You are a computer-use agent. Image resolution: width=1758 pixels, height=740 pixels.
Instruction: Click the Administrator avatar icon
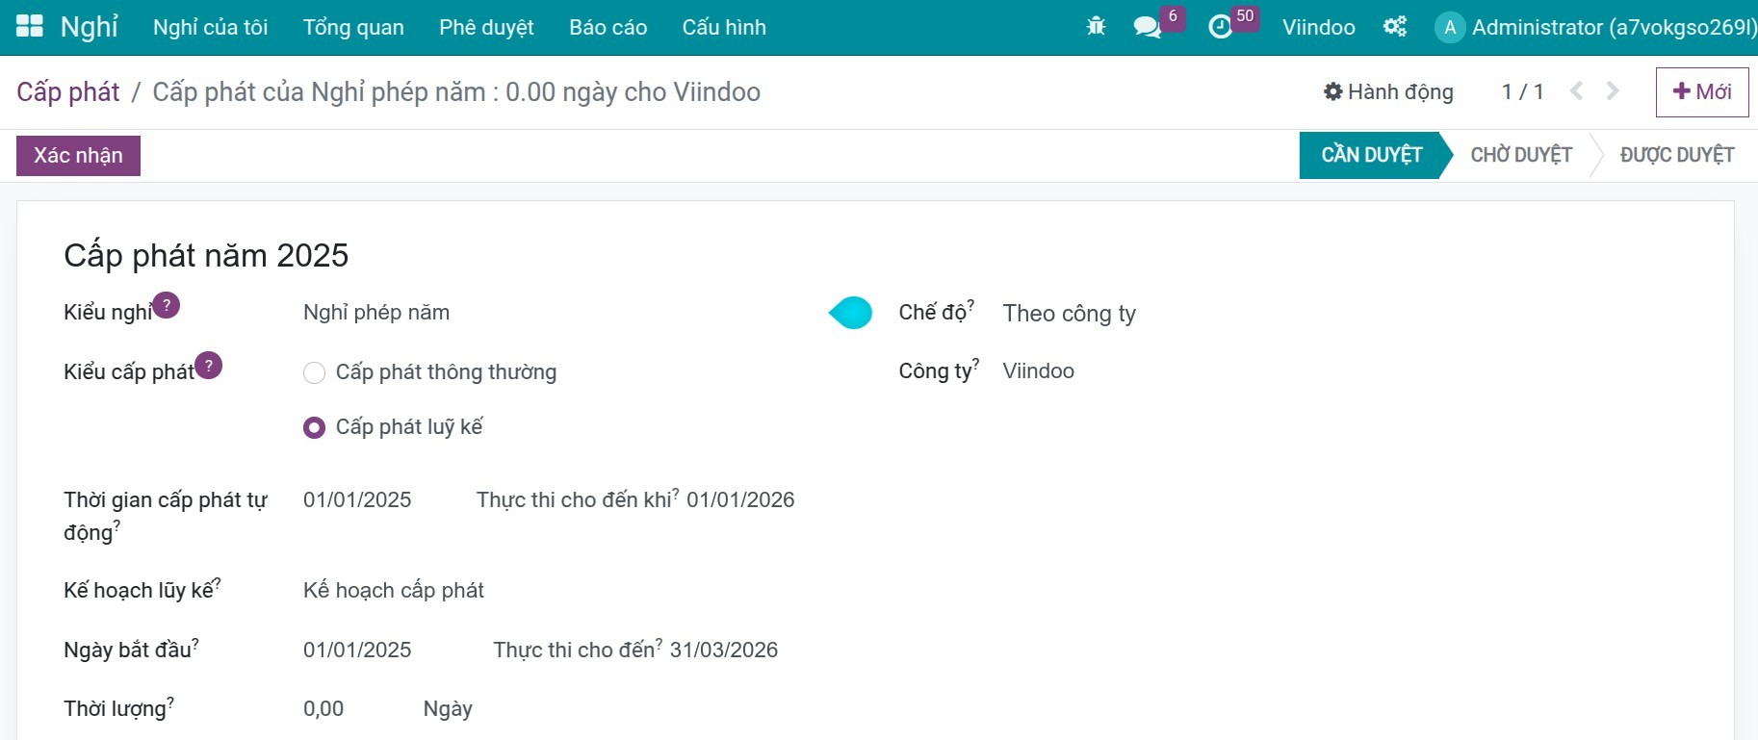[1450, 27]
